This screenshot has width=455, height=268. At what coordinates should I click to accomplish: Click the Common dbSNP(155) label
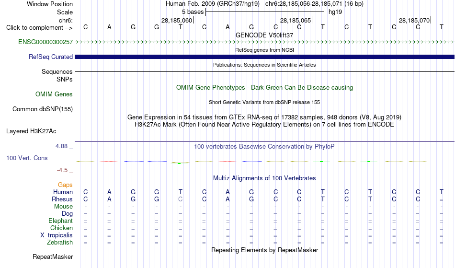click(42, 109)
